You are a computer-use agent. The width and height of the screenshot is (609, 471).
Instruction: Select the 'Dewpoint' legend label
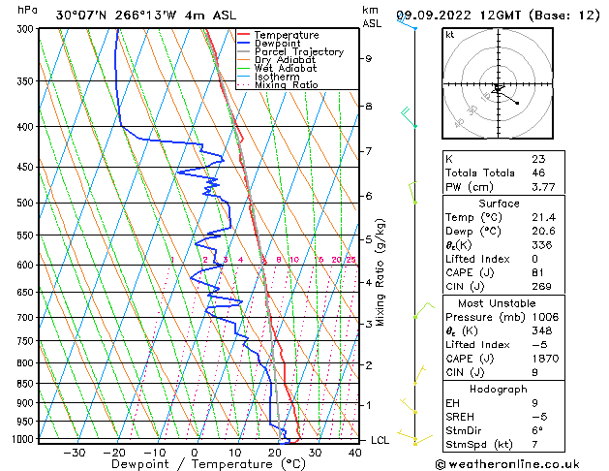coord(277,44)
